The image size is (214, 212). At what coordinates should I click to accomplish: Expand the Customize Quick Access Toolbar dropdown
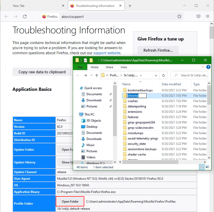click(96, 61)
